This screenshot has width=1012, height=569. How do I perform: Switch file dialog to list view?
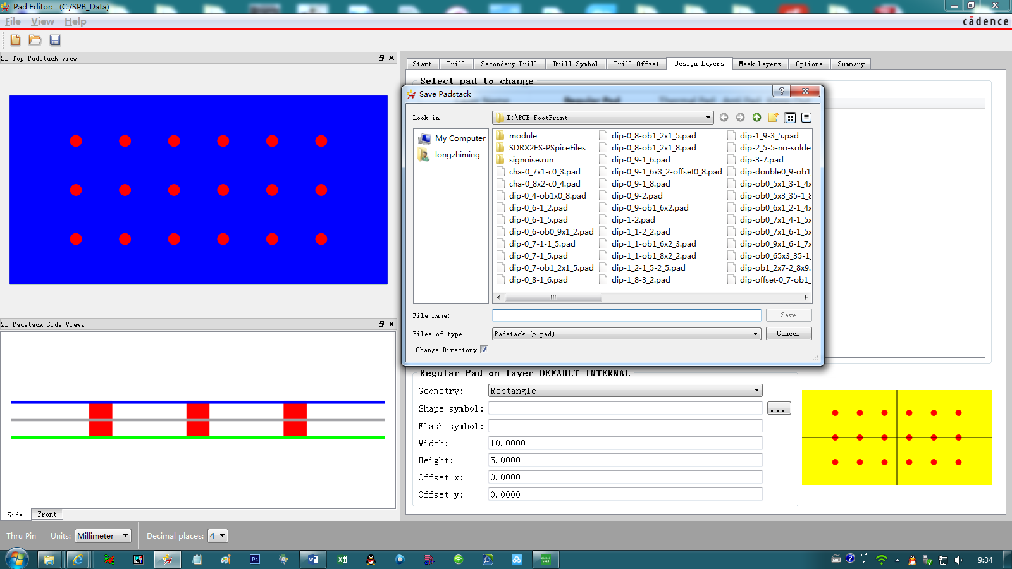pos(790,118)
